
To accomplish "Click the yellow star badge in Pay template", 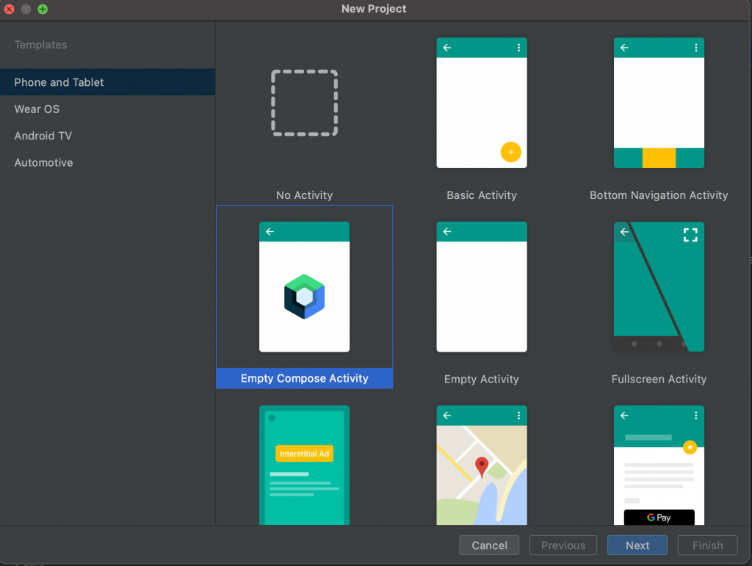I will point(690,447).
